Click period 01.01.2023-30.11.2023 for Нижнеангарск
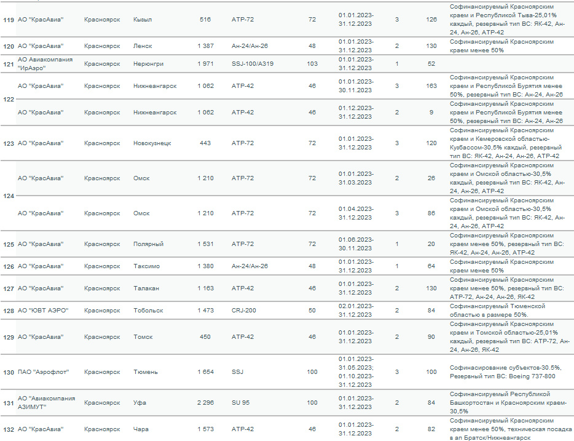The image size is (574, 441). point(356,86)
